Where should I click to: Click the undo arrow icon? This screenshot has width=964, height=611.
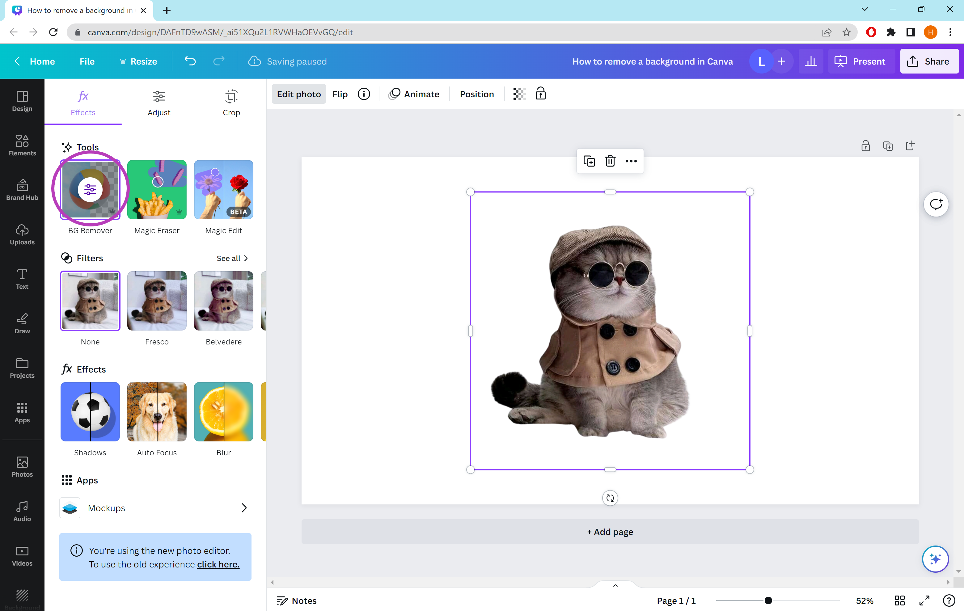tap(190, 61)
